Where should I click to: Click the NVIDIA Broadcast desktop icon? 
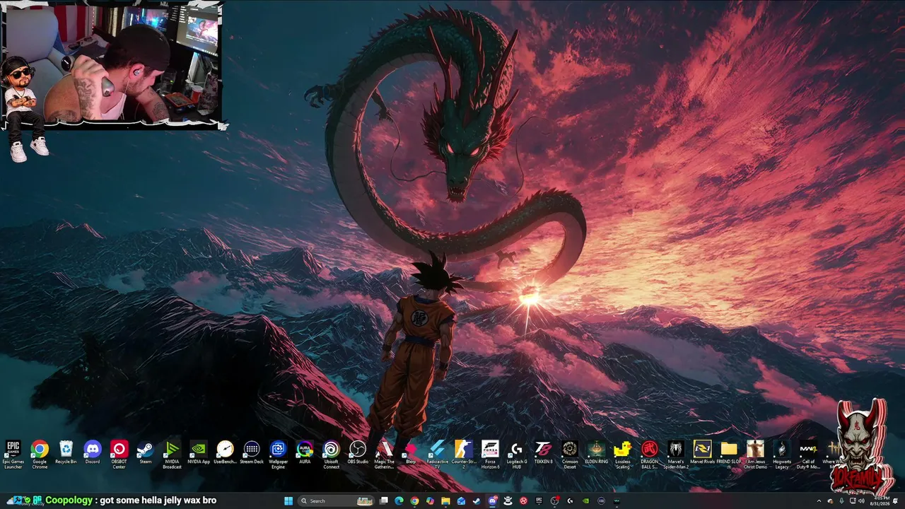[x=172, y=455]
